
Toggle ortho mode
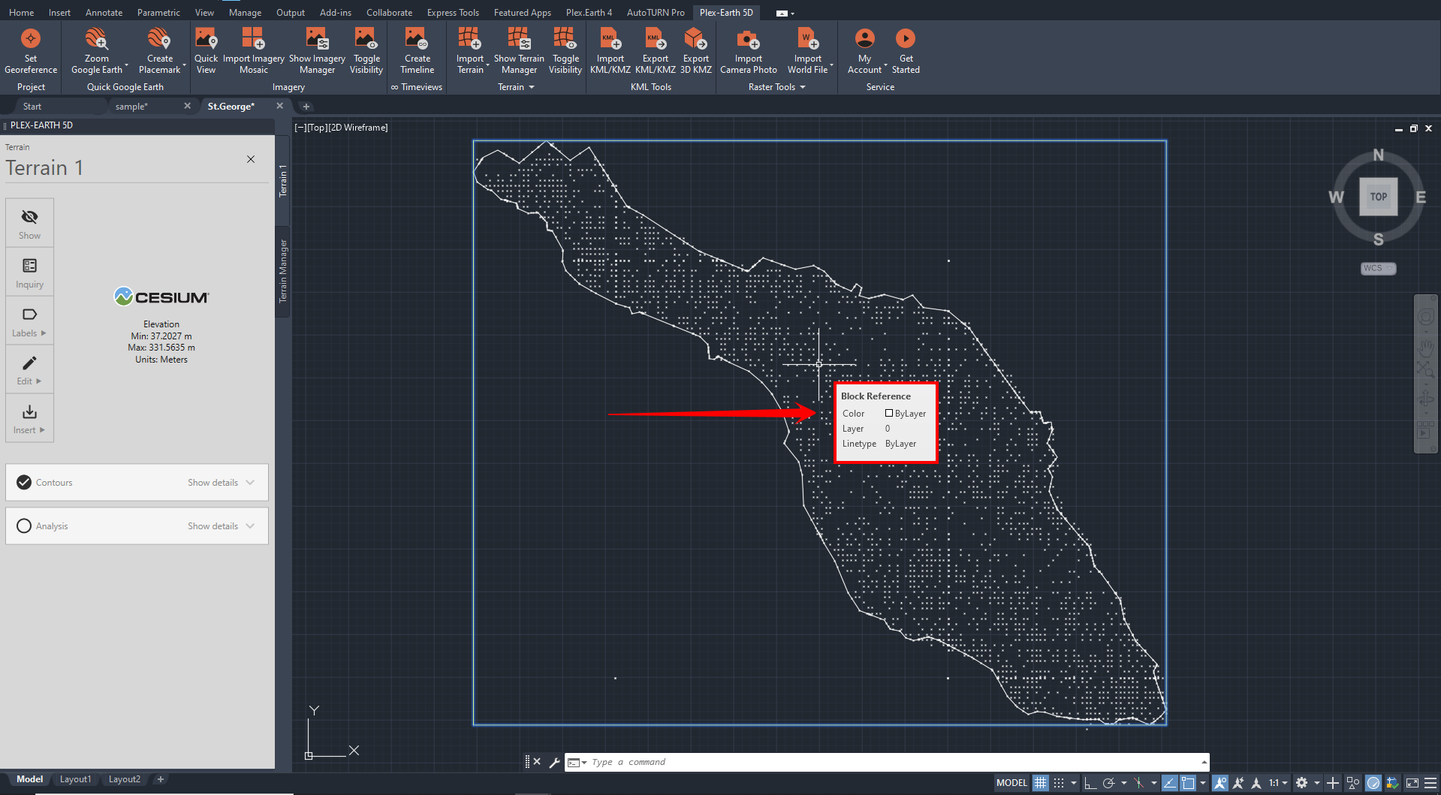pos(1090,783)
